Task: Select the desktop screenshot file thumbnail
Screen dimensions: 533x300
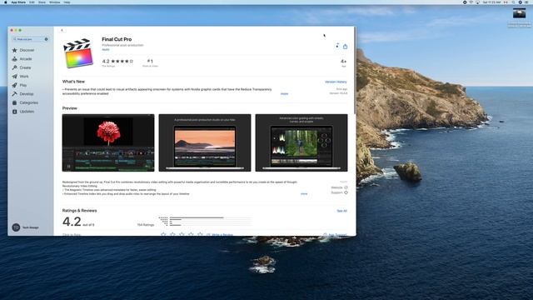Action: (x=519, y=13)
